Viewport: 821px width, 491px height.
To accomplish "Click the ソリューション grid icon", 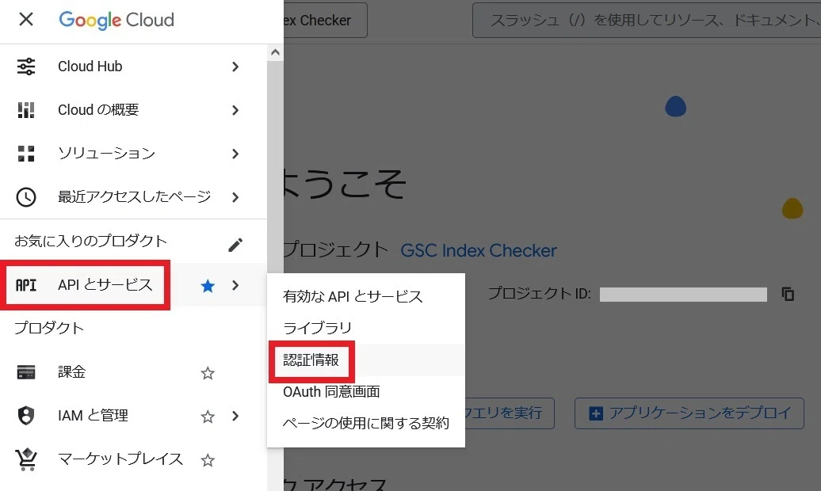I will pyautogui.click(x=25, y=154).
